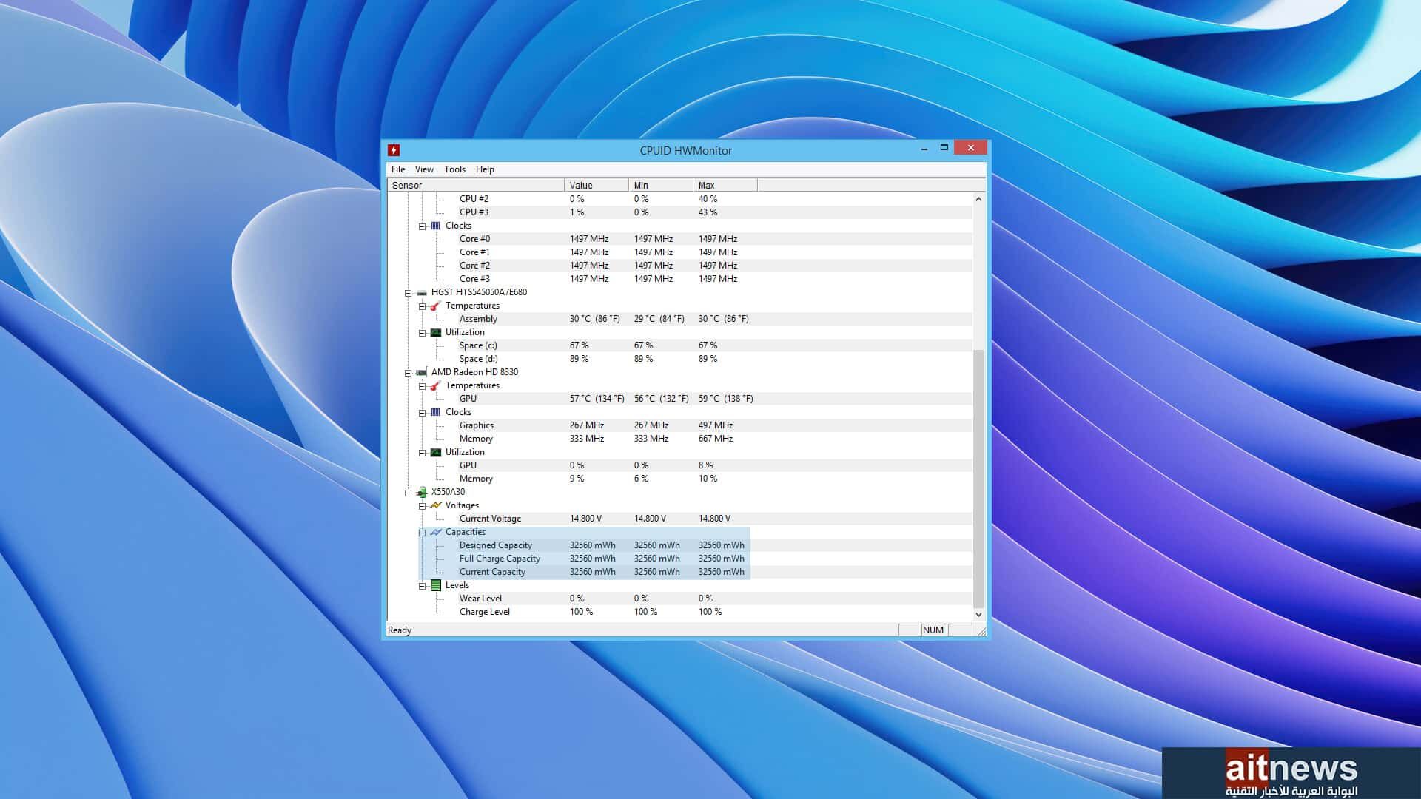The height and width of the screenshot is (799, 1421).
Task: Collapse HGST Utilization section
Action: [422, 333]
